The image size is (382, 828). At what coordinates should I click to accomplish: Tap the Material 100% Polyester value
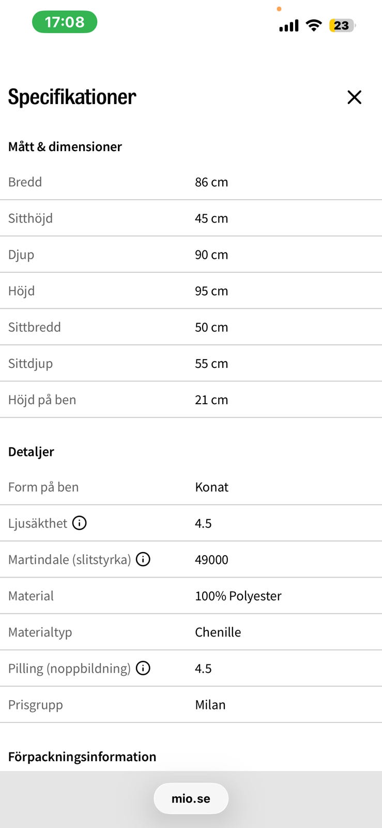(x=238, y=596)
